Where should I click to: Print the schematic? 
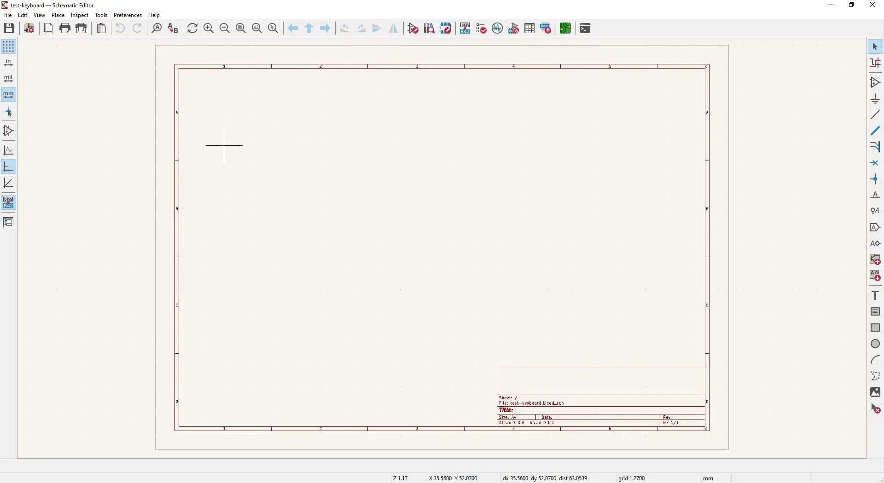(65, 29)
